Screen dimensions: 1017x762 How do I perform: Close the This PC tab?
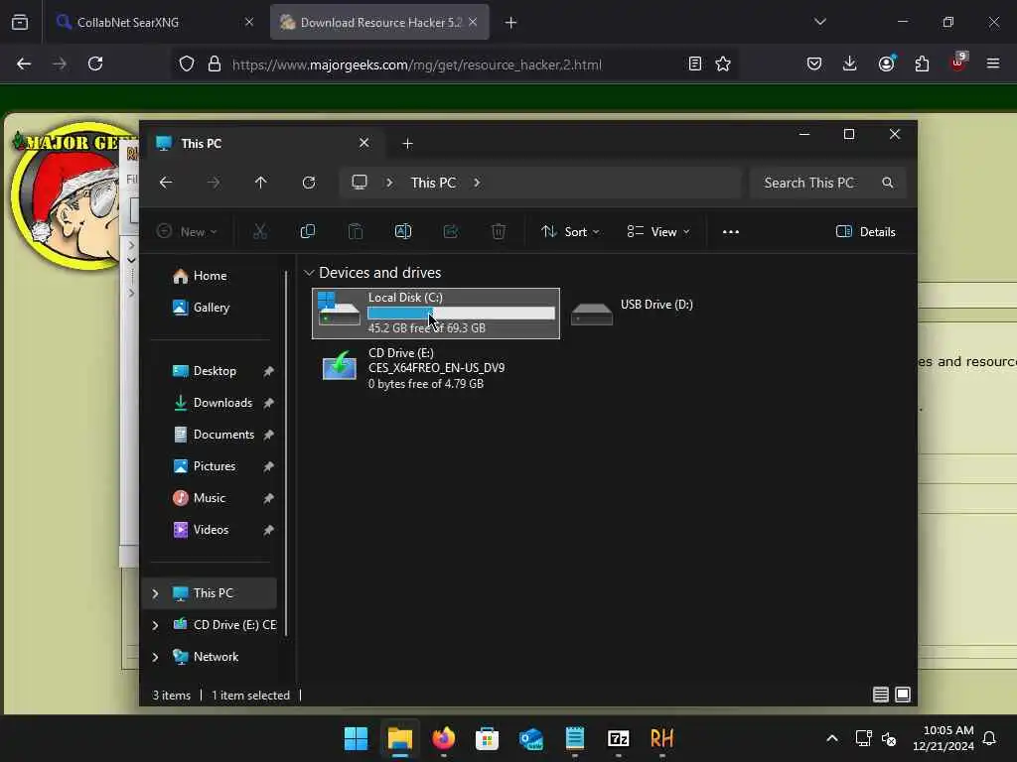[364, 143]
